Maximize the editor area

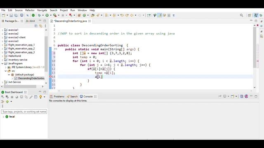coord(256,21)
